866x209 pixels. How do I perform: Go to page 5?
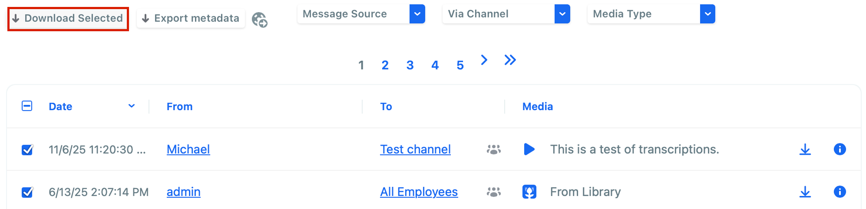coord(460,65)
